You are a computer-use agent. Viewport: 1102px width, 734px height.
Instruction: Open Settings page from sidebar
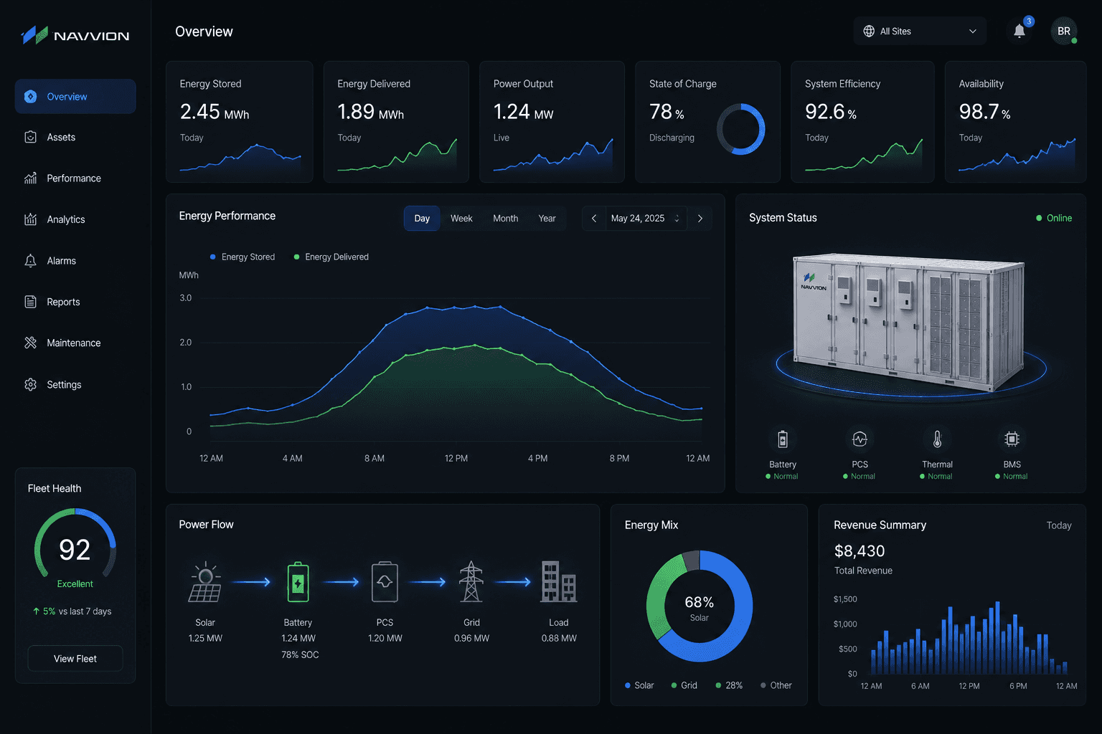click(x=75, y=384)
